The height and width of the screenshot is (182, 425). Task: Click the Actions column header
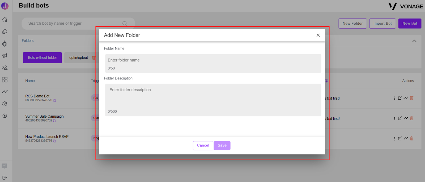(x=408, y=81)
